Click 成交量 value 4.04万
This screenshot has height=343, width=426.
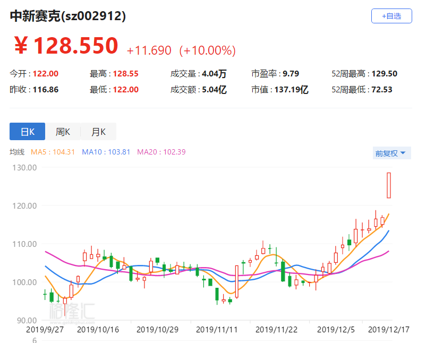214,74
